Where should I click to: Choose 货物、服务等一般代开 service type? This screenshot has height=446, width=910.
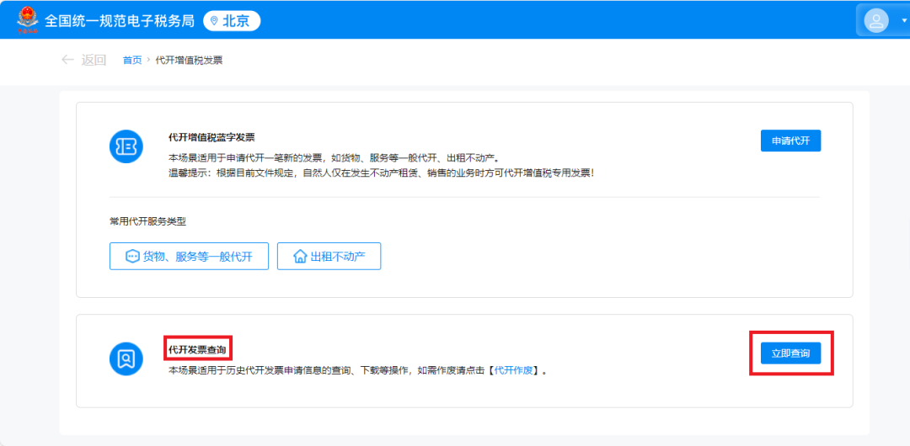coord(190,257)
